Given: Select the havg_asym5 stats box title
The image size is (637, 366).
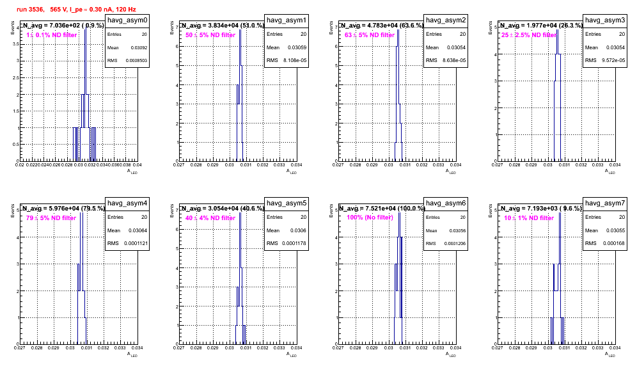Looking at the screenshot, I should click(x=287, y=203).
